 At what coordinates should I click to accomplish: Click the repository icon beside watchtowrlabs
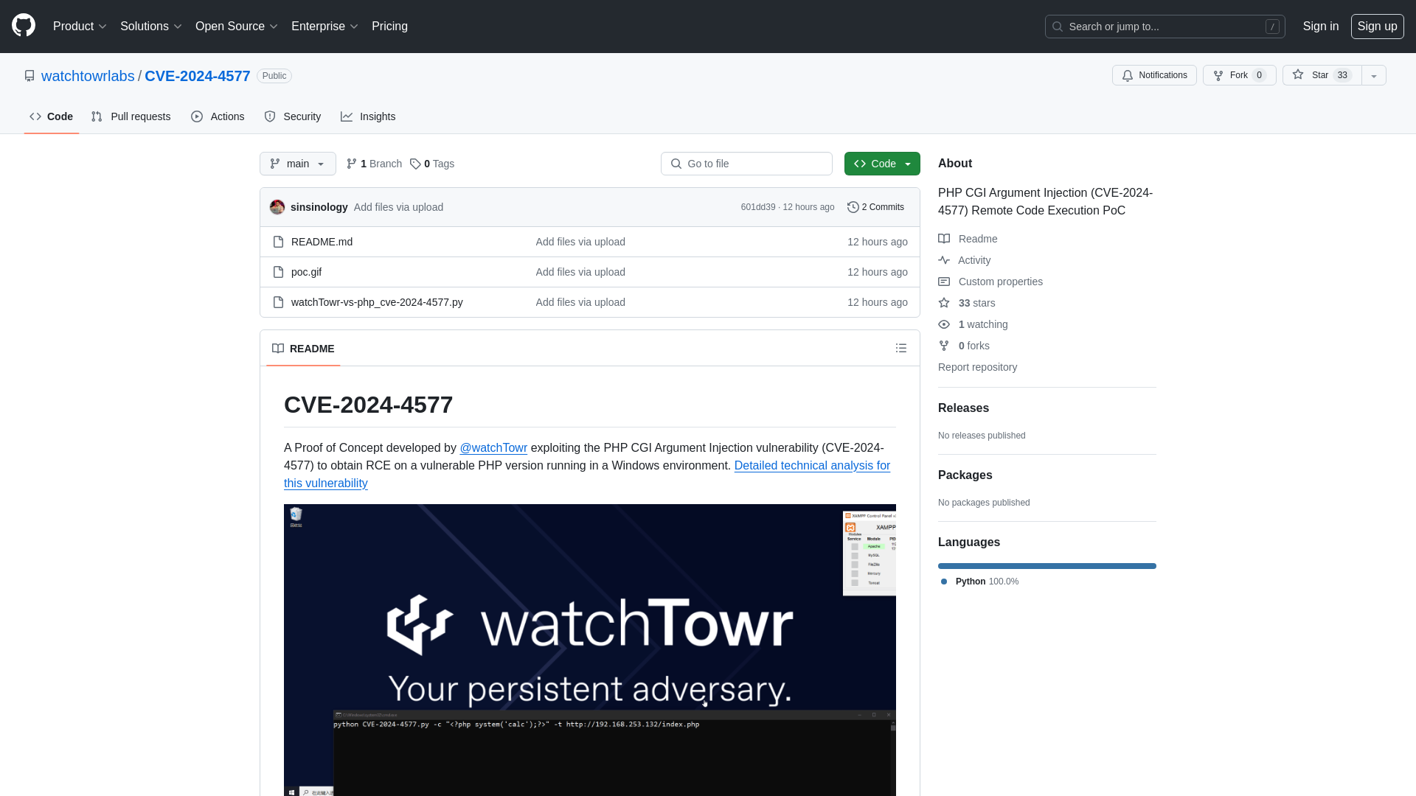coord(29,76)
